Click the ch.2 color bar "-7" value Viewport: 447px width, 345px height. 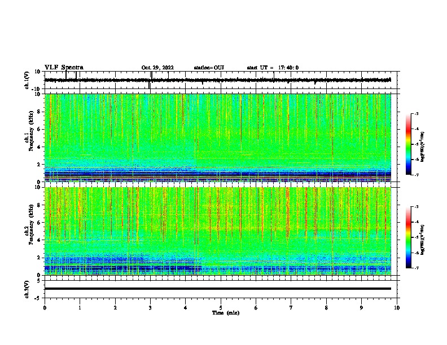coord(416,268)
